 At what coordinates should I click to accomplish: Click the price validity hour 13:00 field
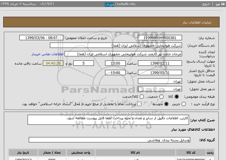click(115, 73)
